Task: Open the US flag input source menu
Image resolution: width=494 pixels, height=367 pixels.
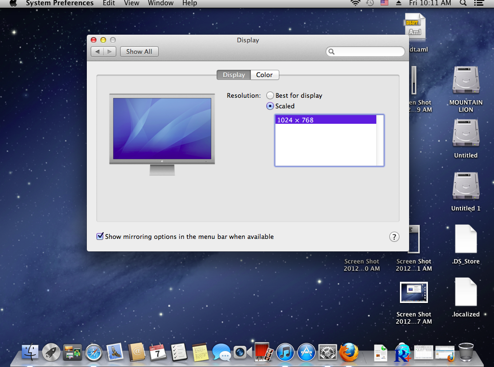Action: pyautogui.click(x=384, y=3)
